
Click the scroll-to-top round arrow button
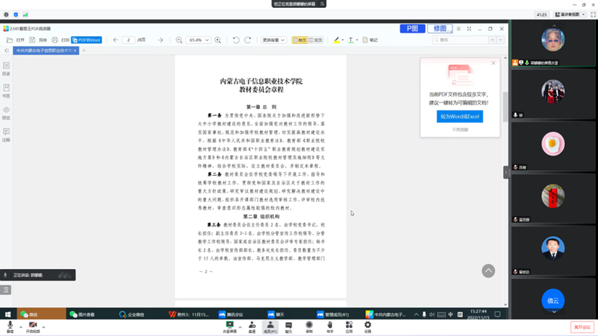pos(488,271)
